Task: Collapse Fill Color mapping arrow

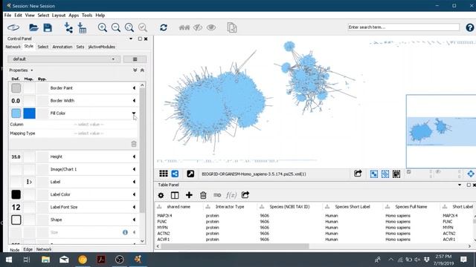Action: tap(134, 113)
